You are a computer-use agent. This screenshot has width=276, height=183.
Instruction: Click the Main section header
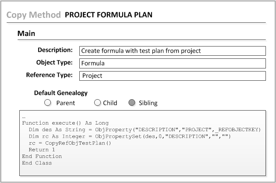(x=26, y=33)
